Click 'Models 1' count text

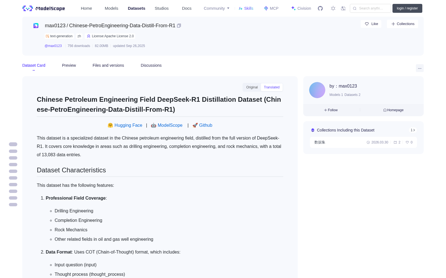pyautogui.click(x=336, y=95)
